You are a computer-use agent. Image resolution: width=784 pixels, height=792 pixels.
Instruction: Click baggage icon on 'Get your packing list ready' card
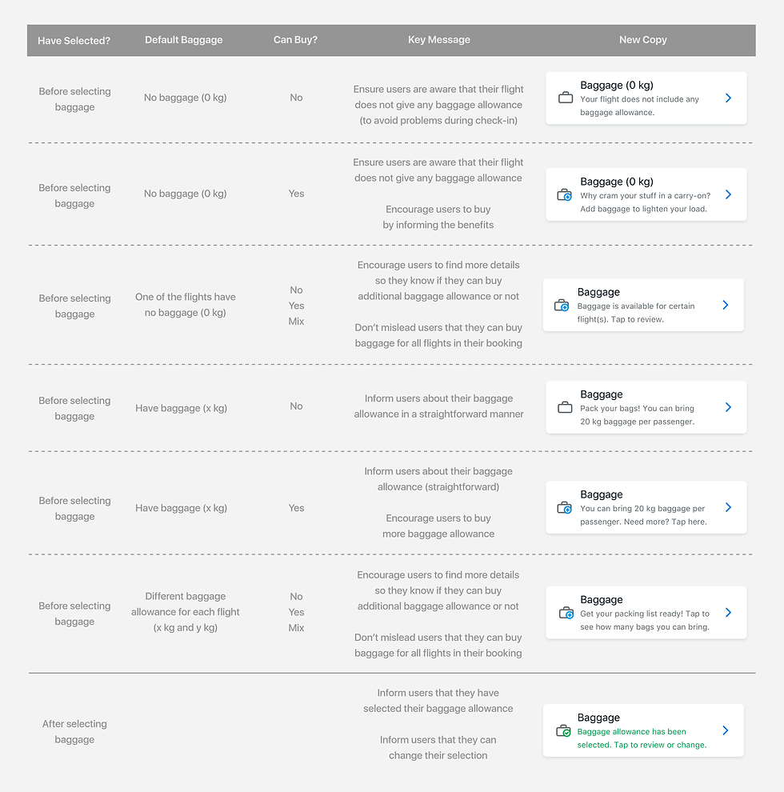point(566,613)
